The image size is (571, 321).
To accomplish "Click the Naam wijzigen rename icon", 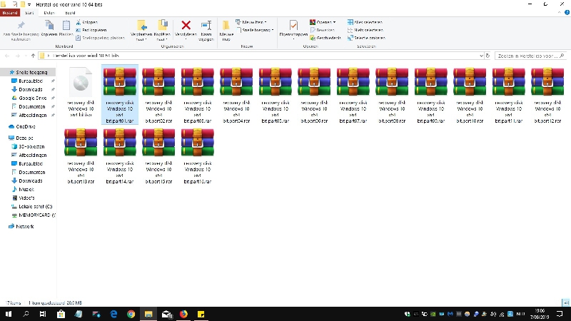I will click(x=206, y=29).
